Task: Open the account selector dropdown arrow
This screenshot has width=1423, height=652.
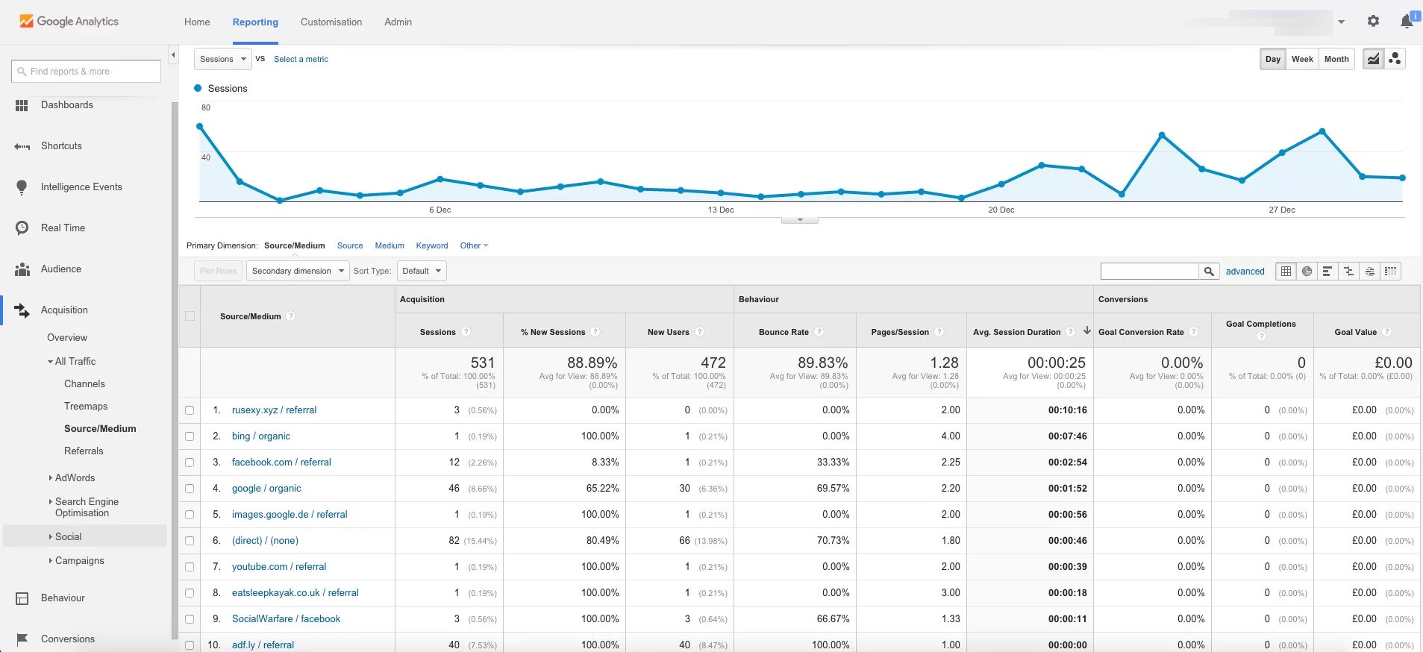Action: 1341,22
